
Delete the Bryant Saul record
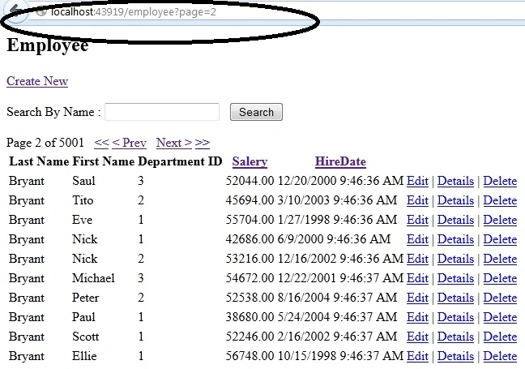(x=500, y=181)
